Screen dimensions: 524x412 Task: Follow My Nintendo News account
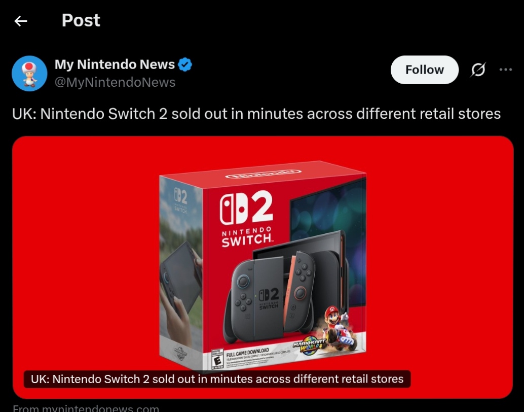424,70
